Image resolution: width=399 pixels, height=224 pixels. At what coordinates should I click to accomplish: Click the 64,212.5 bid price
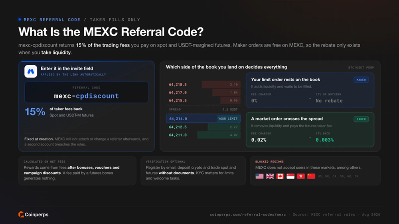tap(178, 127)
